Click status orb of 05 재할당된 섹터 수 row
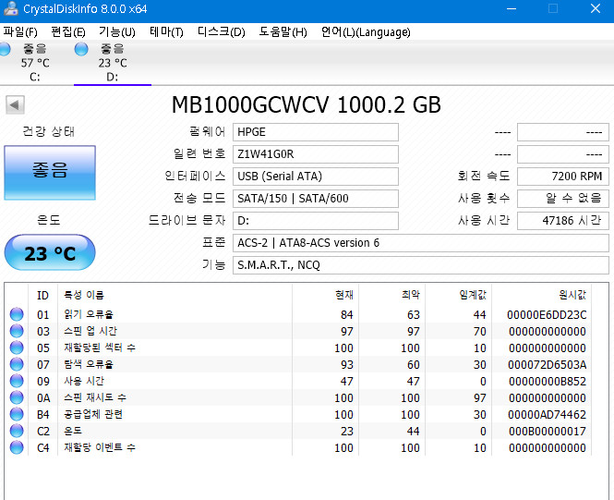Screen dimensions: 614x500 point(17,348)
